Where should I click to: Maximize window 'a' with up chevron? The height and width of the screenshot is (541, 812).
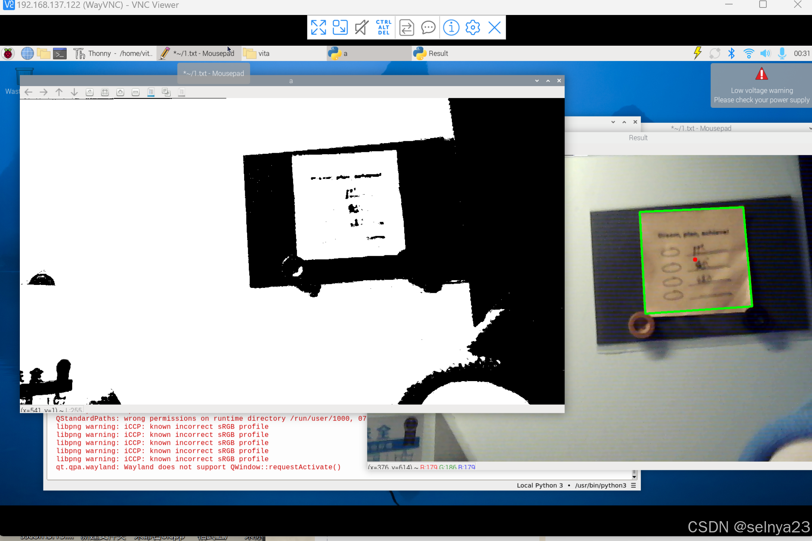coord(548,81)
